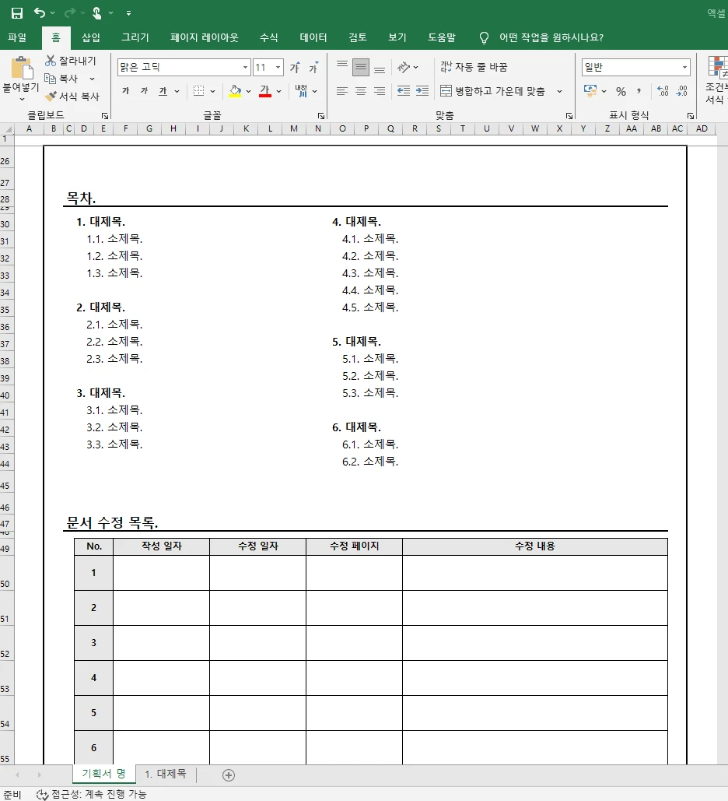Open merge options dropdown arrow

click(x=560, y=91)
